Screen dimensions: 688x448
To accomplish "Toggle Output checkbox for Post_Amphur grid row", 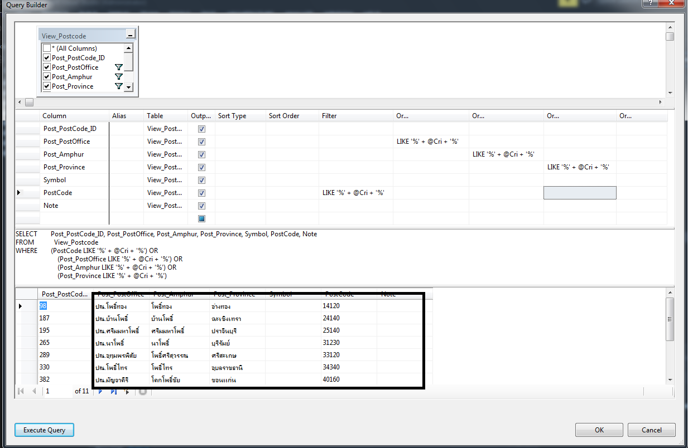I will [201, 154].
